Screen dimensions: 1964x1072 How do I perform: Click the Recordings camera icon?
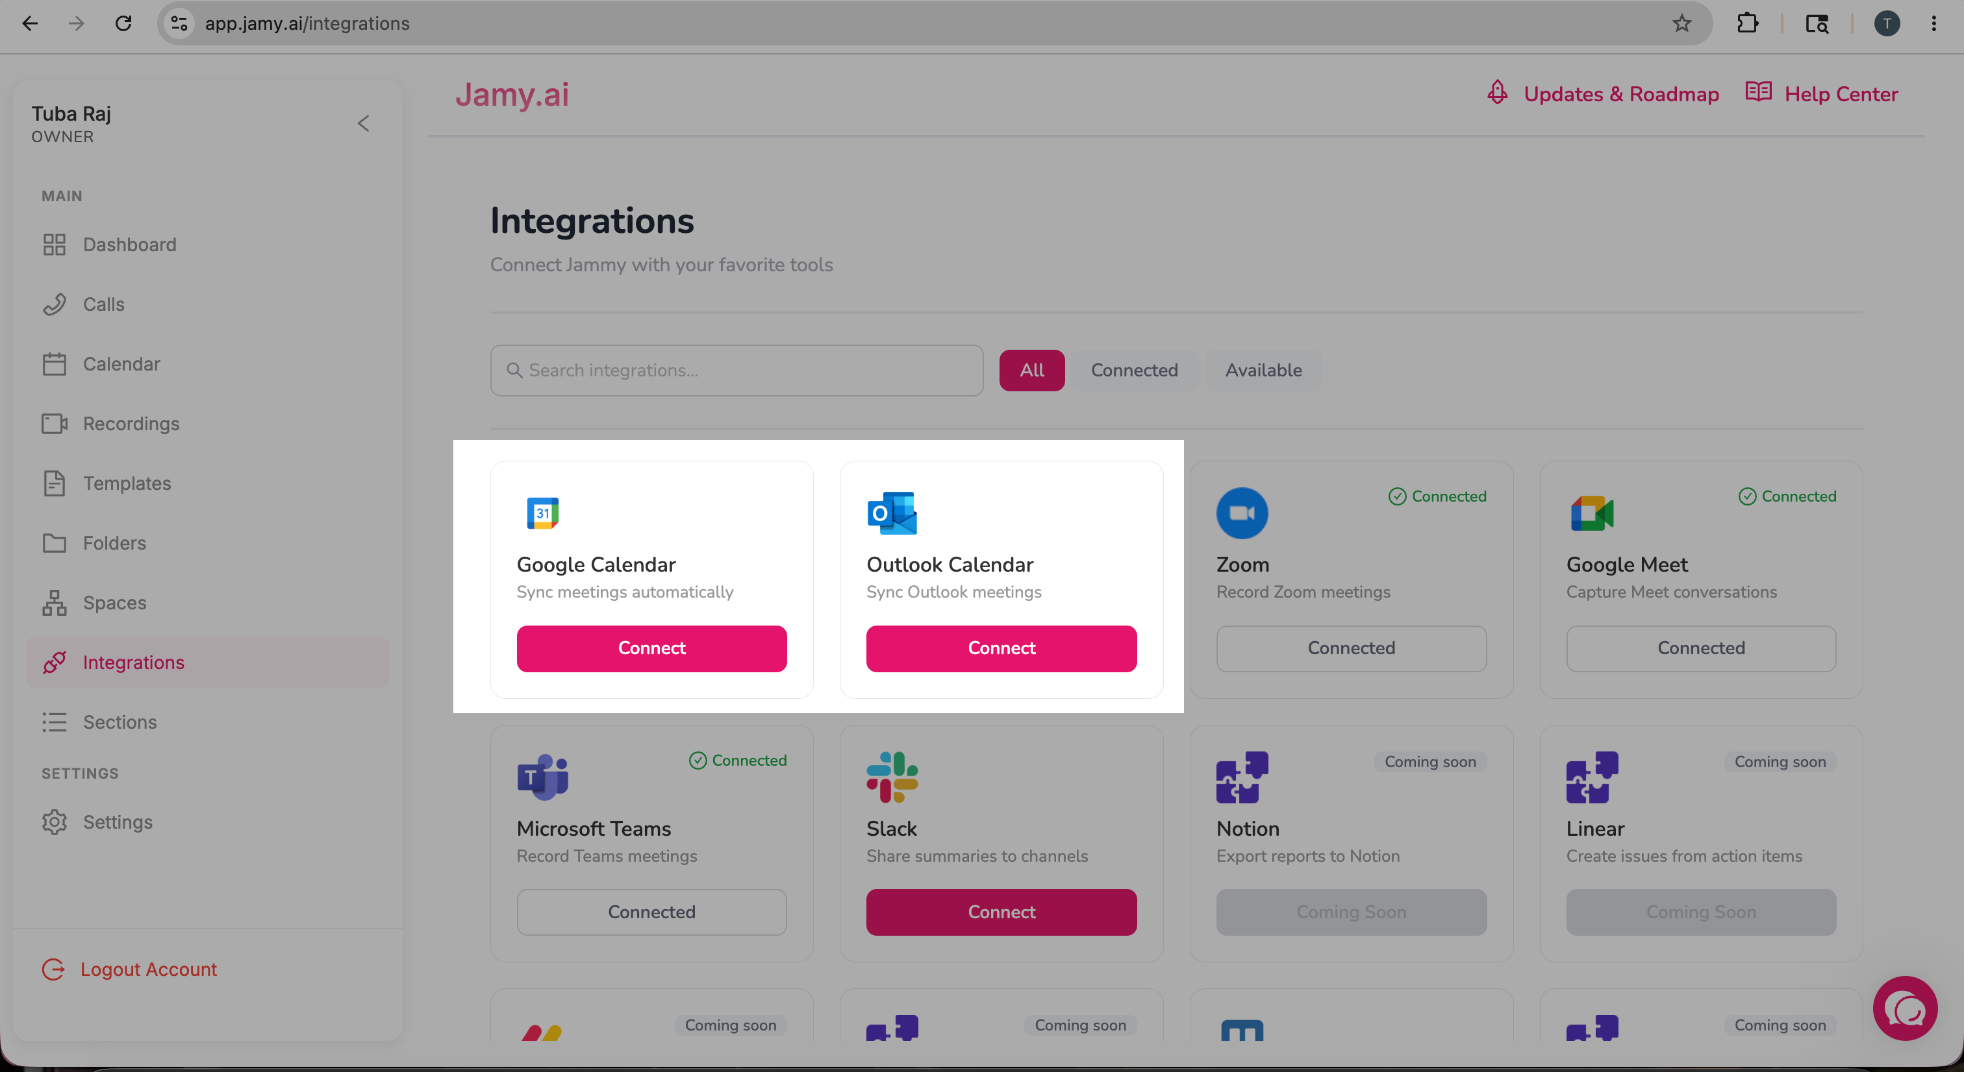click(54, 424)
